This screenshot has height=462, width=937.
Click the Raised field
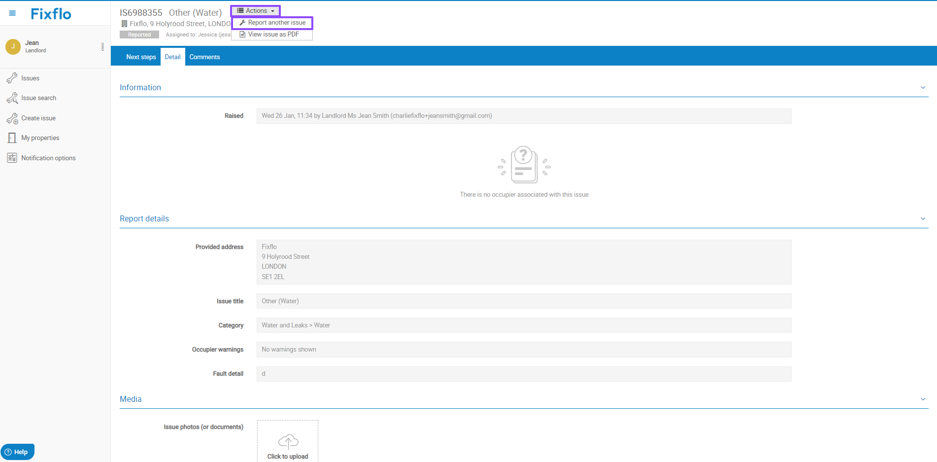[524, 116]
